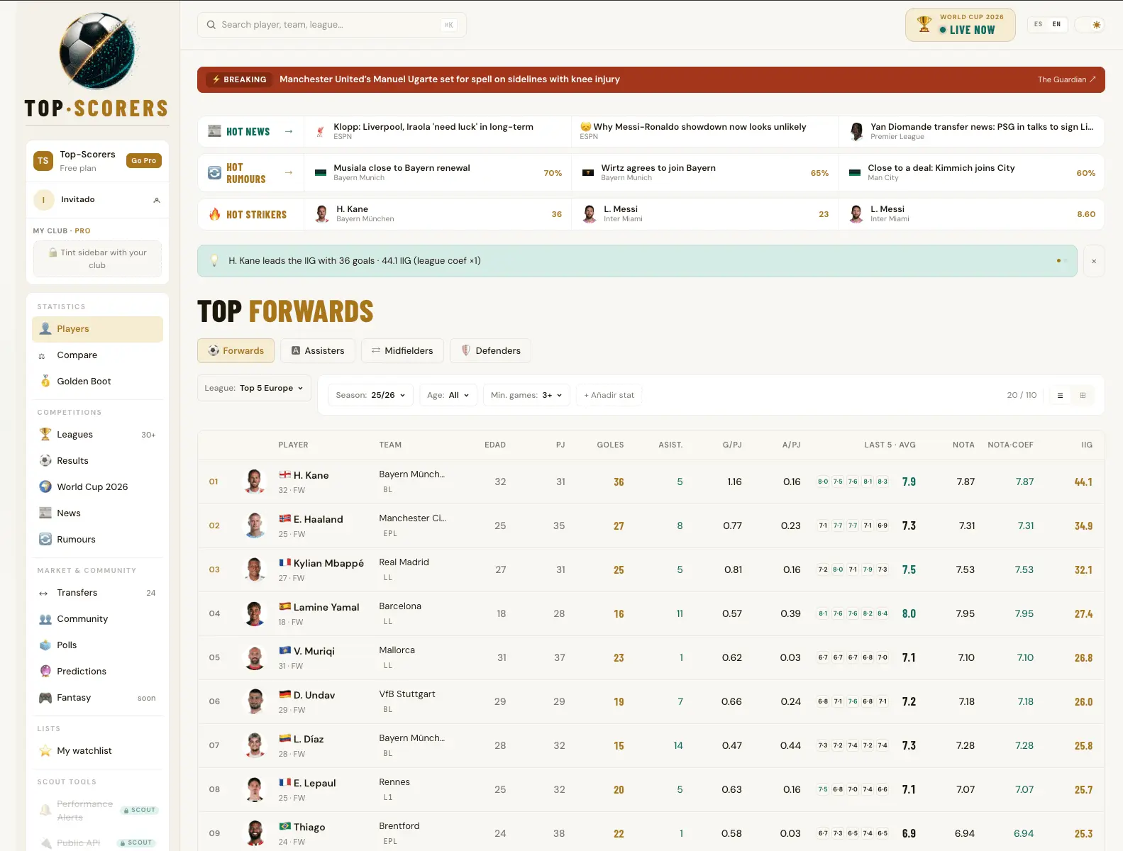Go to Results page
This screenshot has width=1123, height=851.
point(97,461)
